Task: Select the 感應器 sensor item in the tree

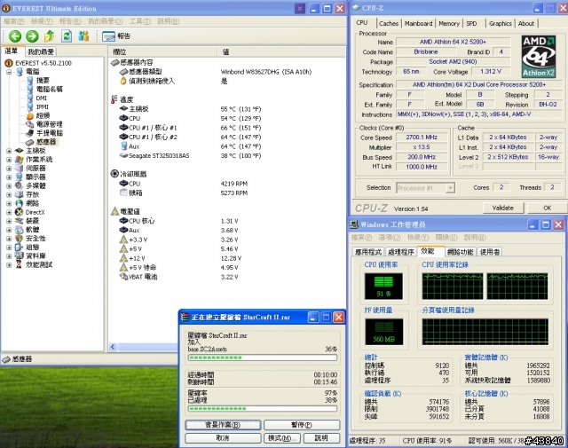Action: (x=45, y=142)
